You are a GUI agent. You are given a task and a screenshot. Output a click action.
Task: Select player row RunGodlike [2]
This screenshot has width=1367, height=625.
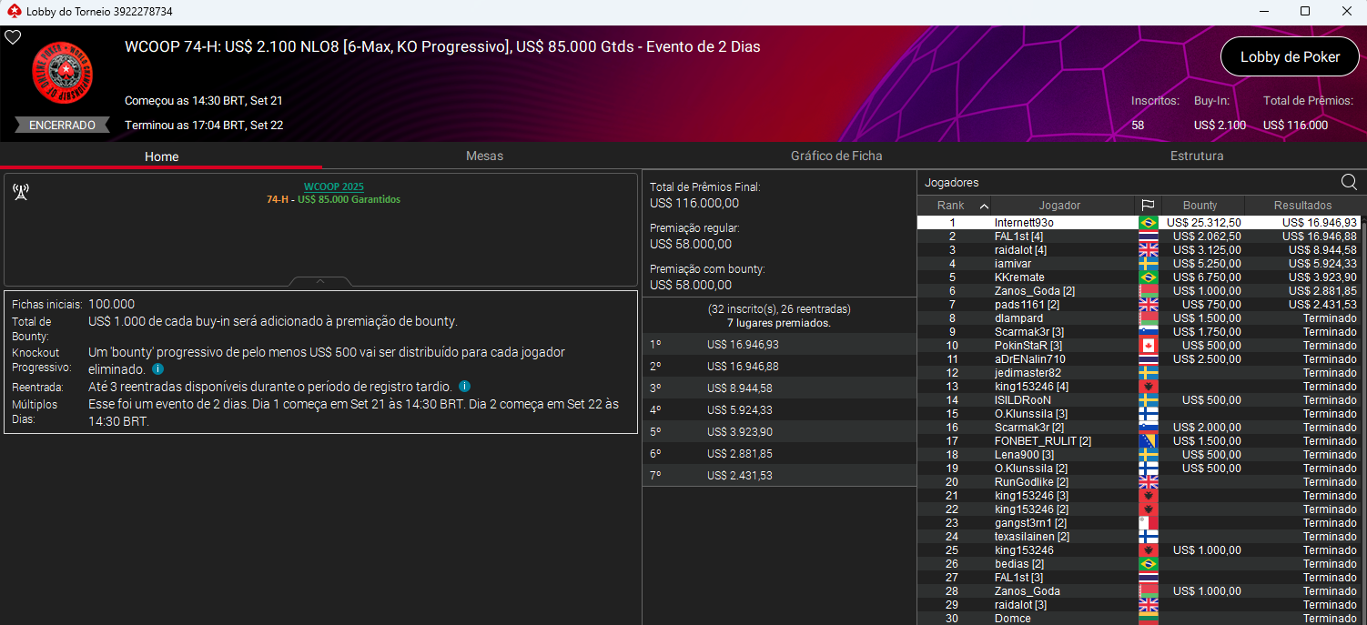click(1139, 482)
